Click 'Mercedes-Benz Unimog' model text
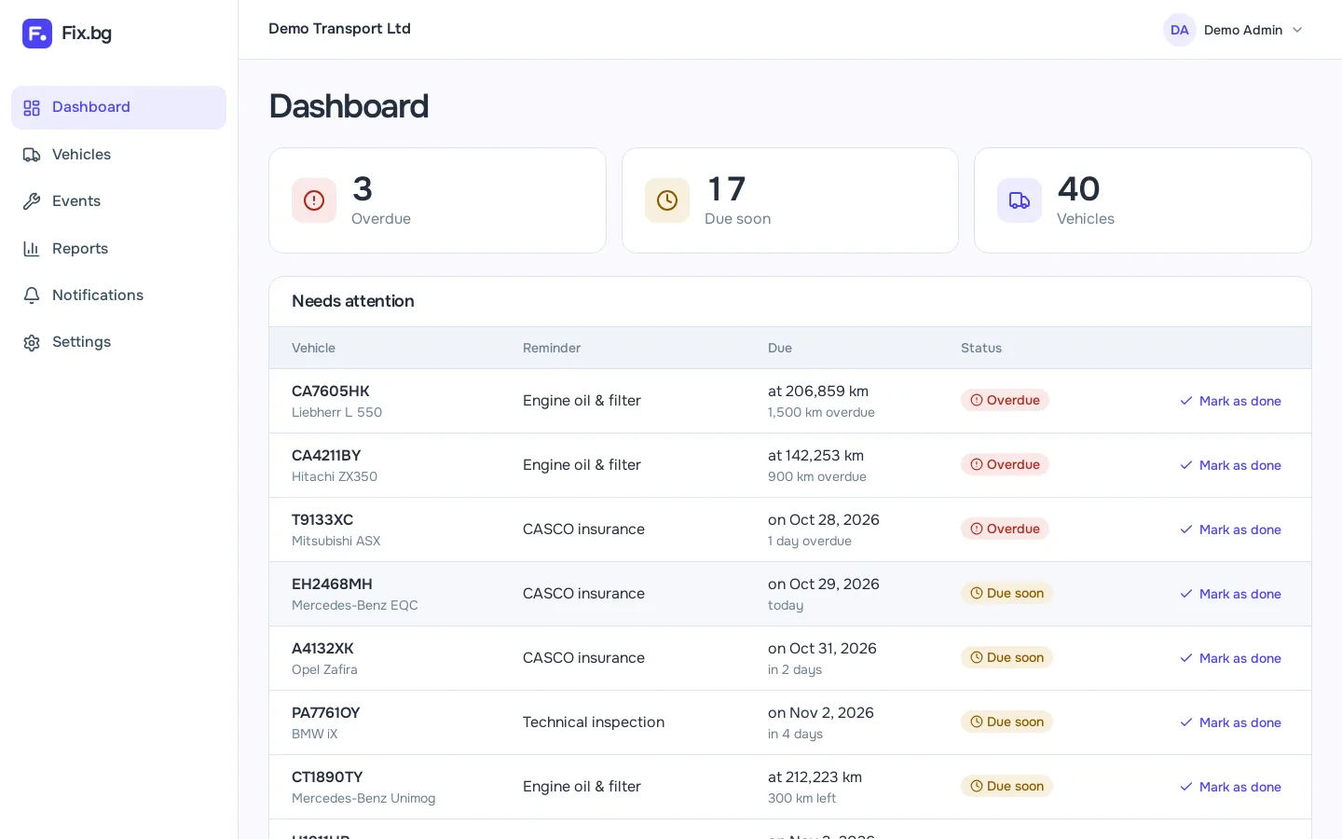Image resolution: width=1342 pixels, height=839 pixels. [363, 799]
